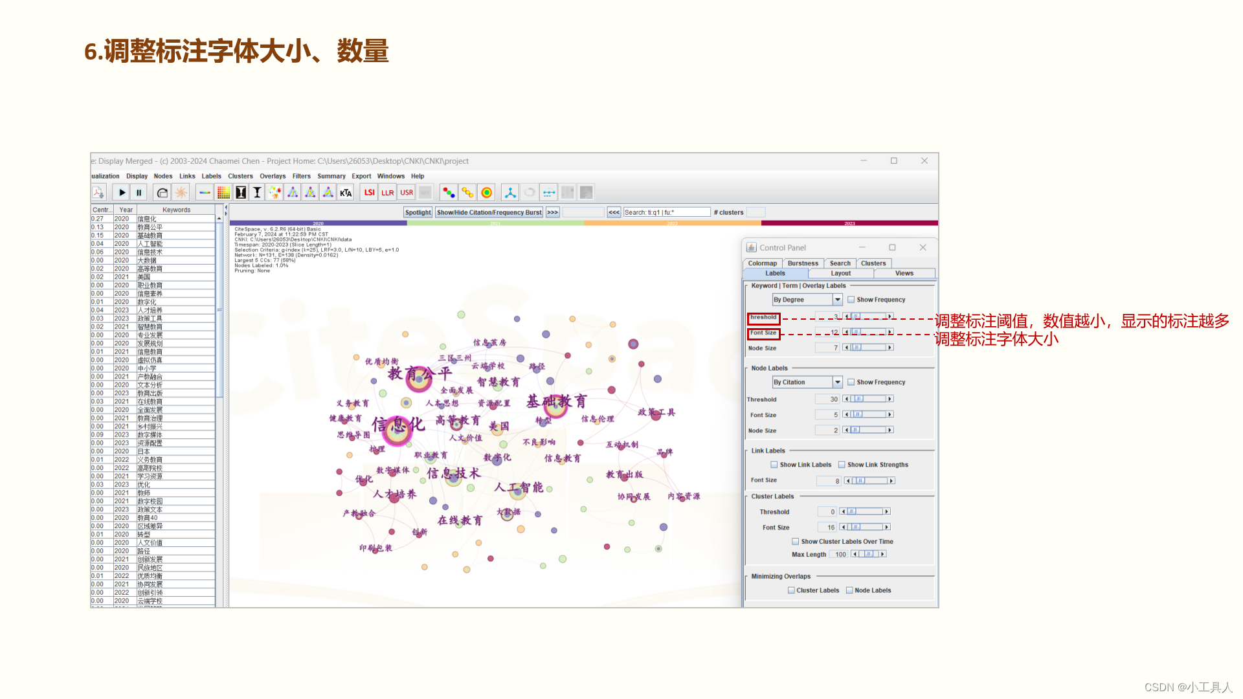1243x699 pixels.
Task: Check Show Link Labels box
Action: coord(774,465)
